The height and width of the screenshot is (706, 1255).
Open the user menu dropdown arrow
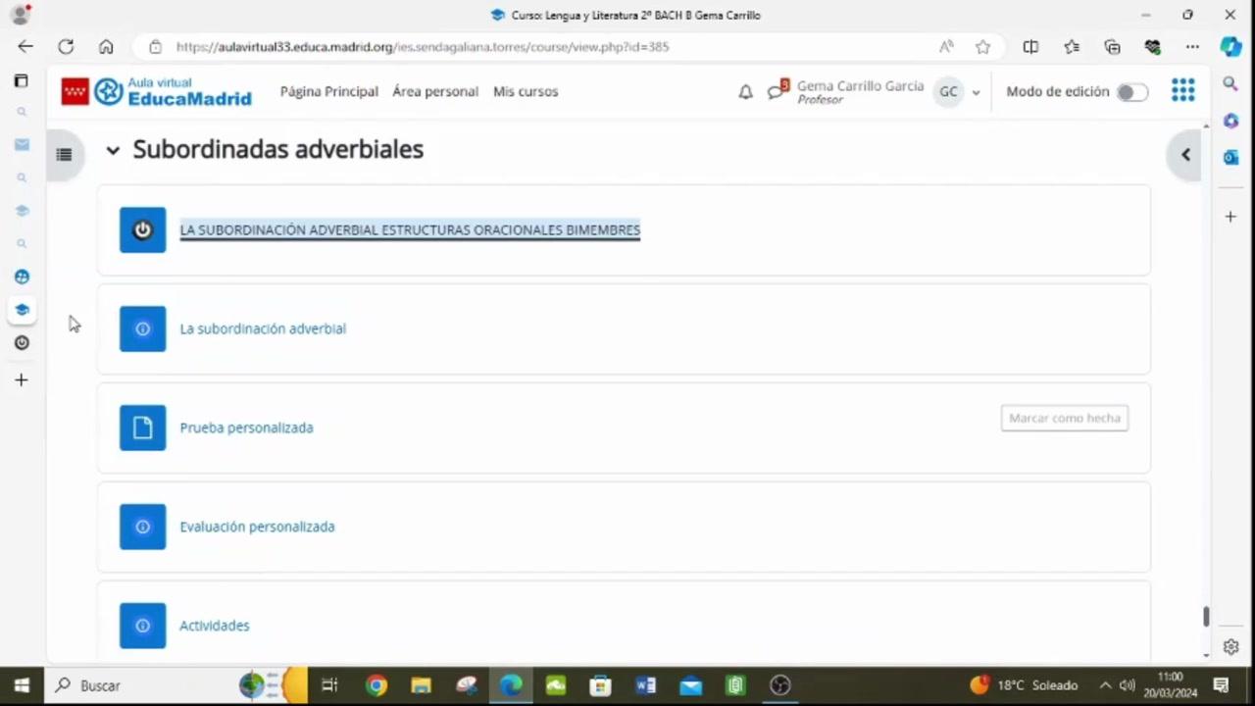pos(976,93)
